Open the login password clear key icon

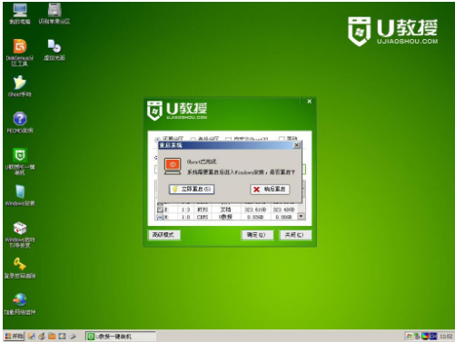(20, 268)
